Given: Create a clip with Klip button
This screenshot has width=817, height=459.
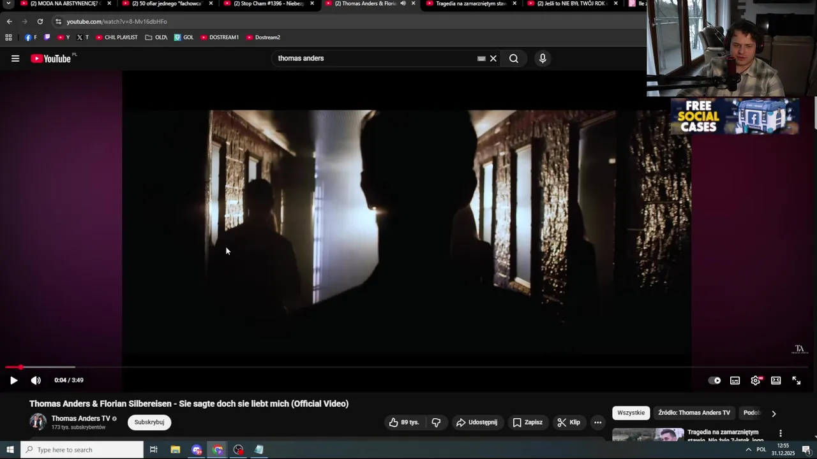Looking at the screenshot, I should tap(568, 422).
